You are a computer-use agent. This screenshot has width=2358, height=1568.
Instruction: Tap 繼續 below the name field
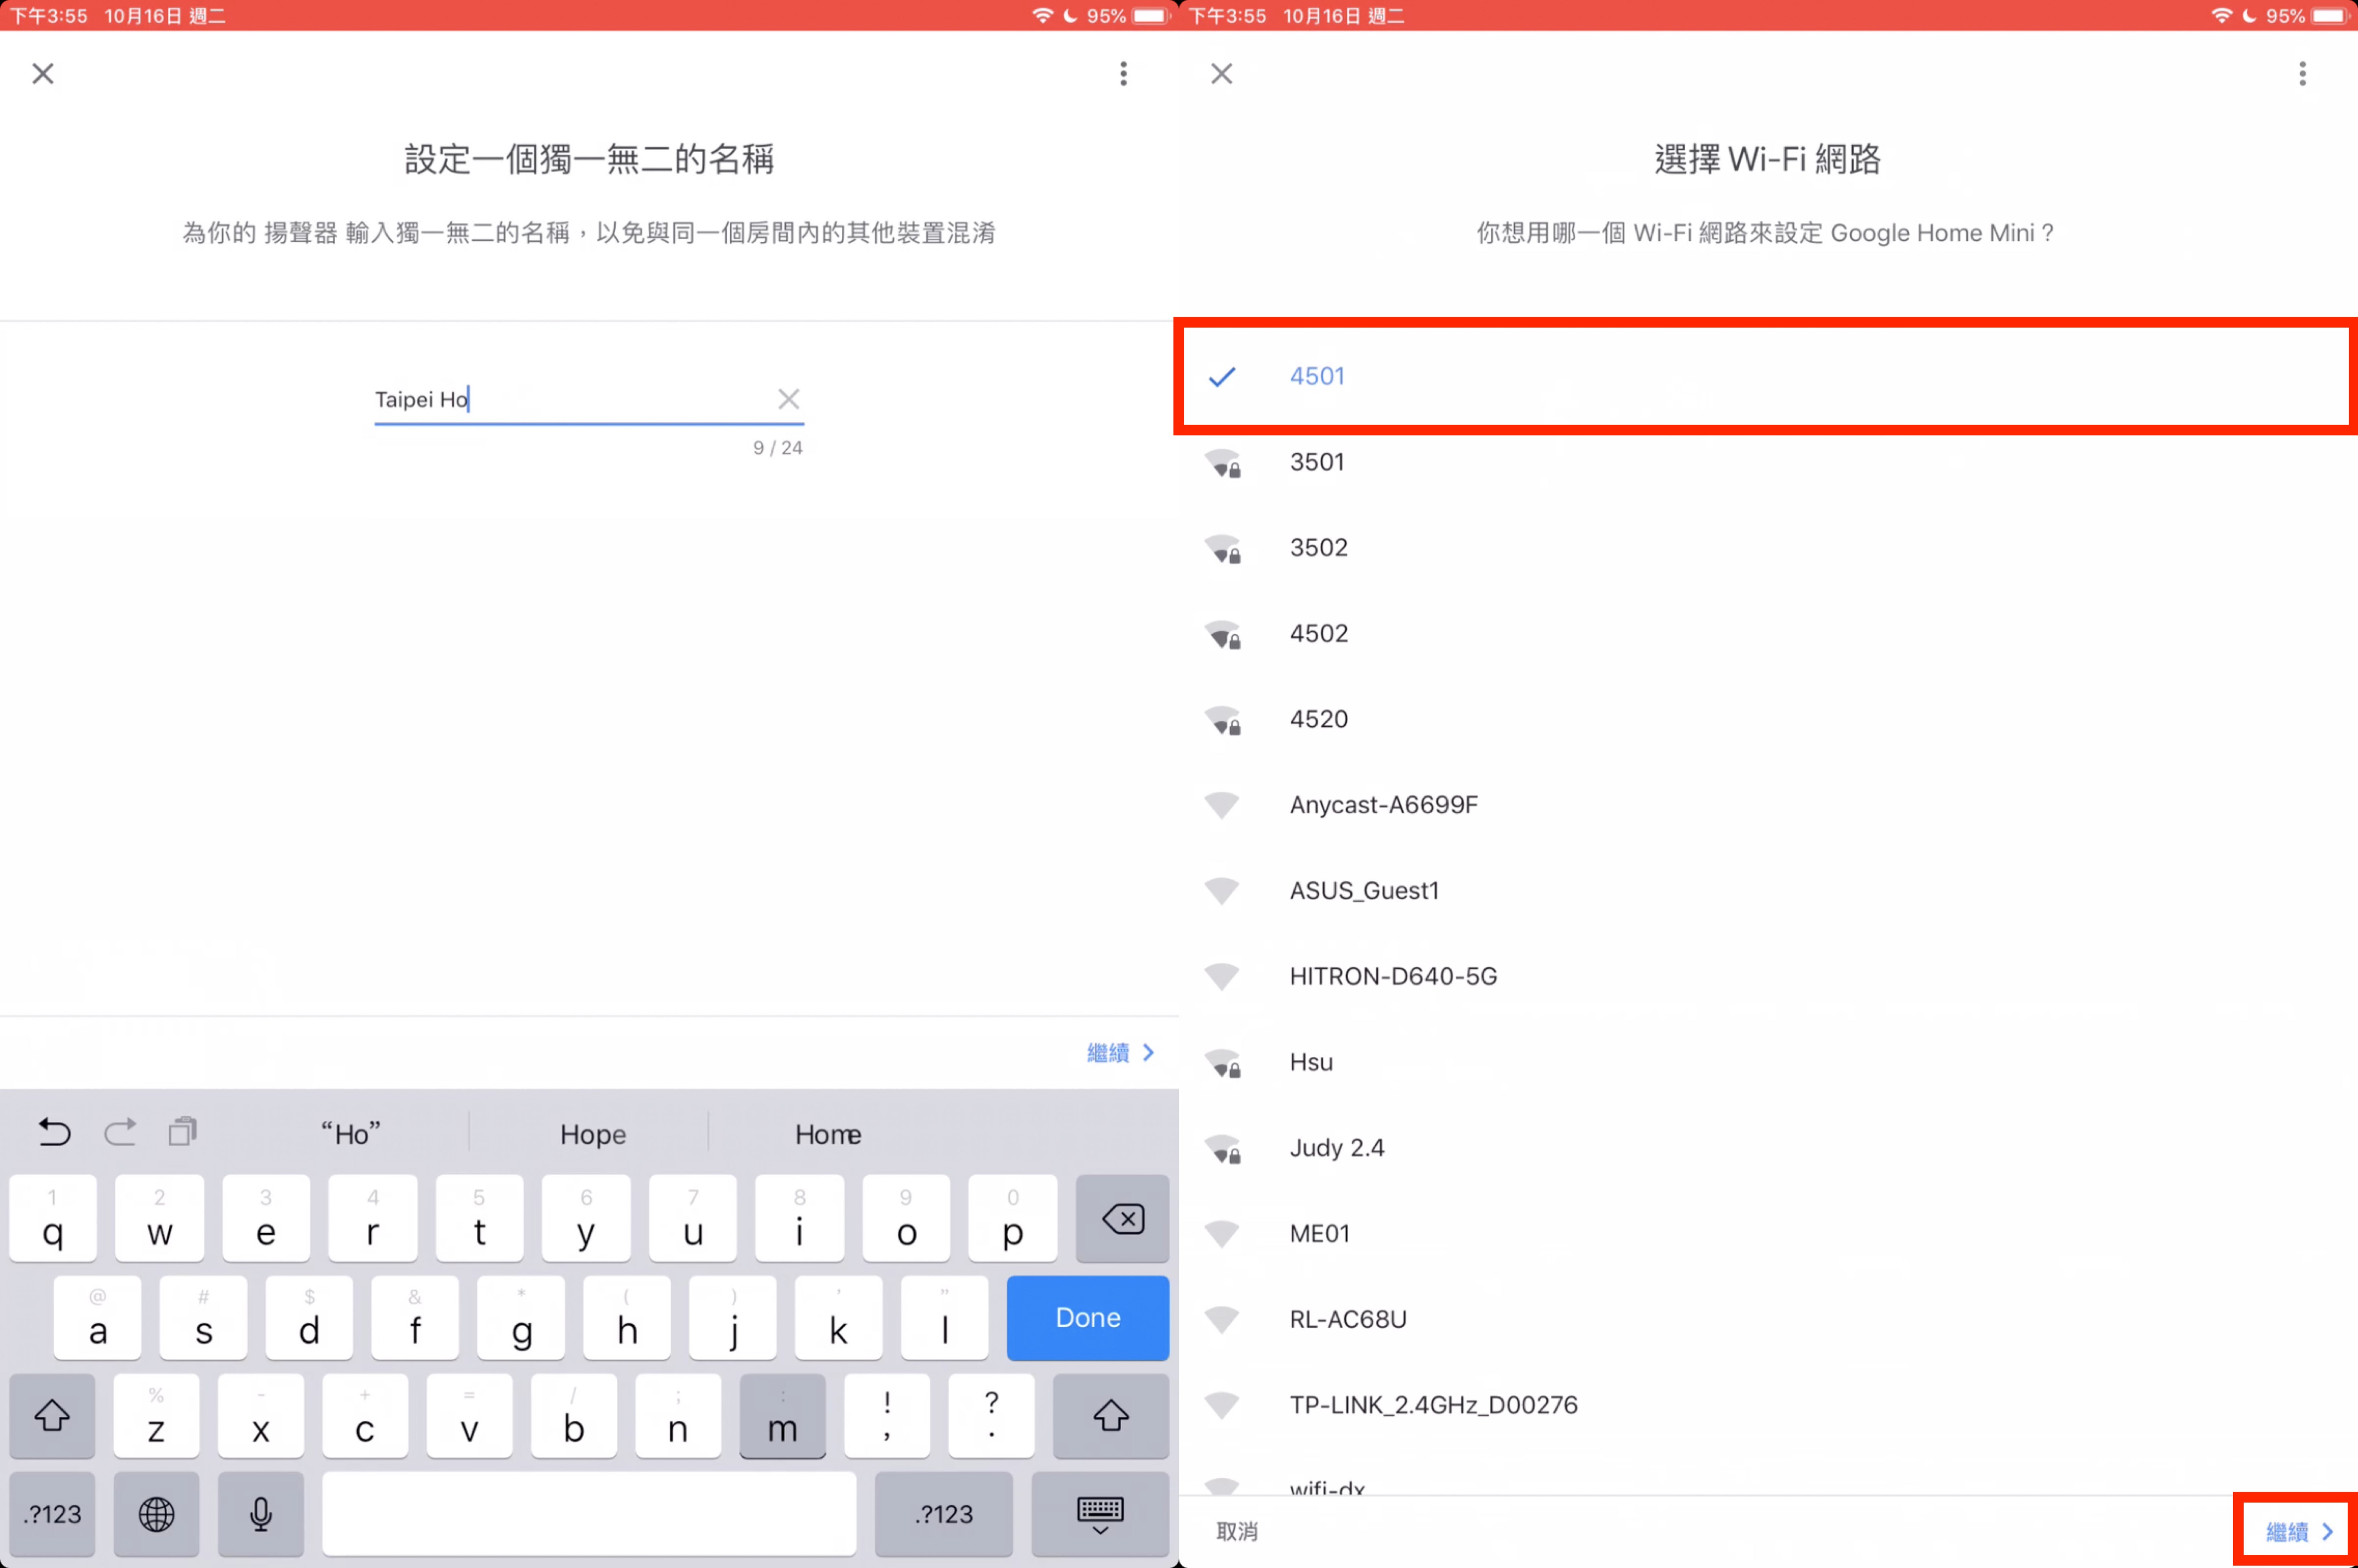pyautogui.click(x=1120, y=1052)
